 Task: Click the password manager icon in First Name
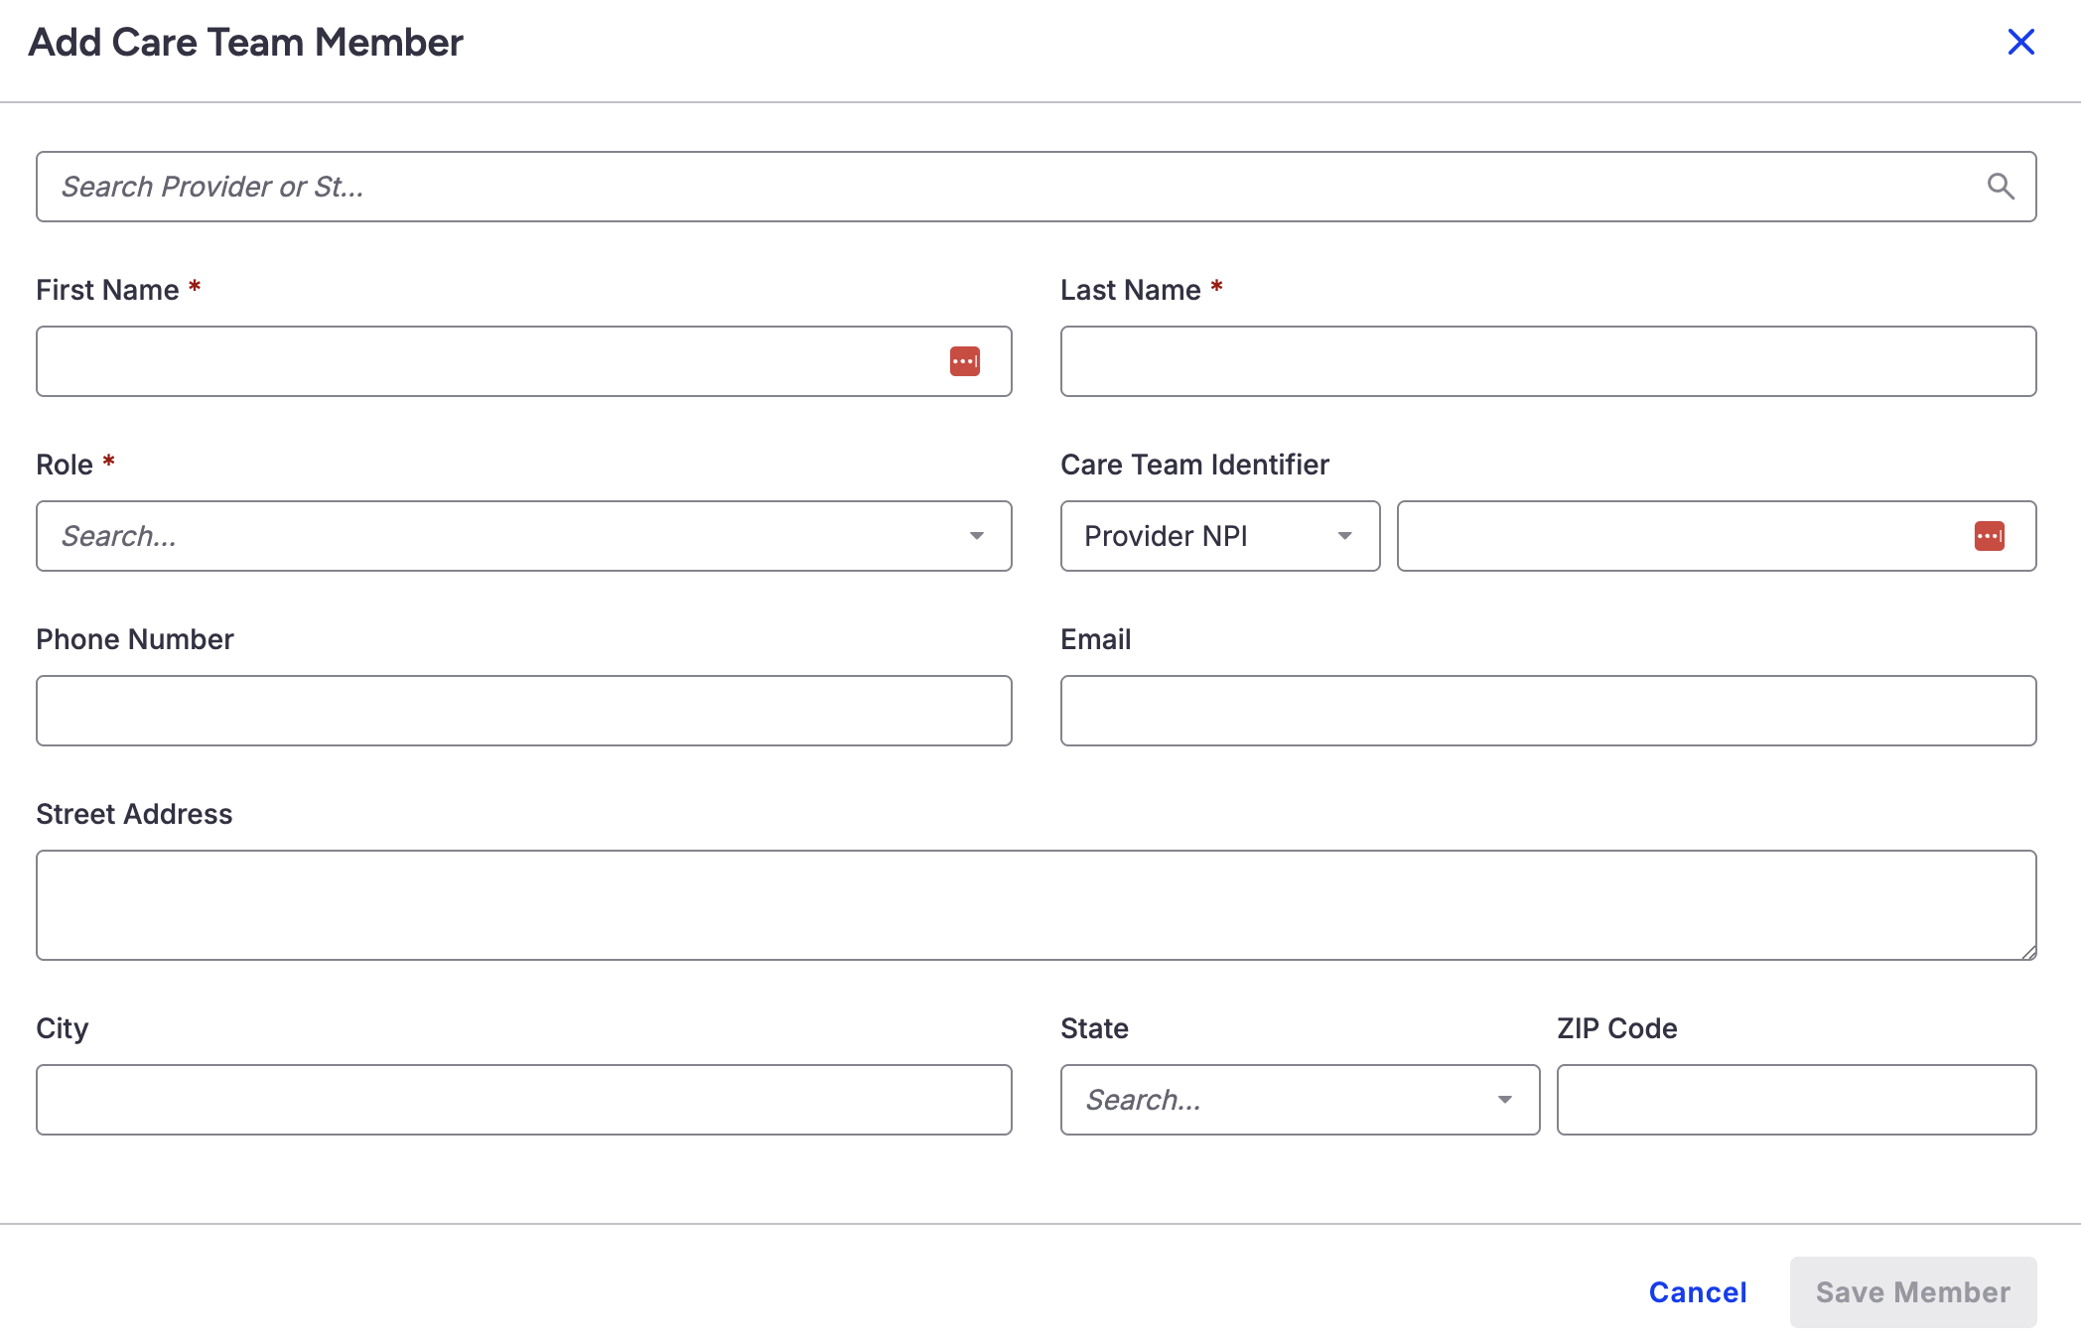[x=964, y=361]
